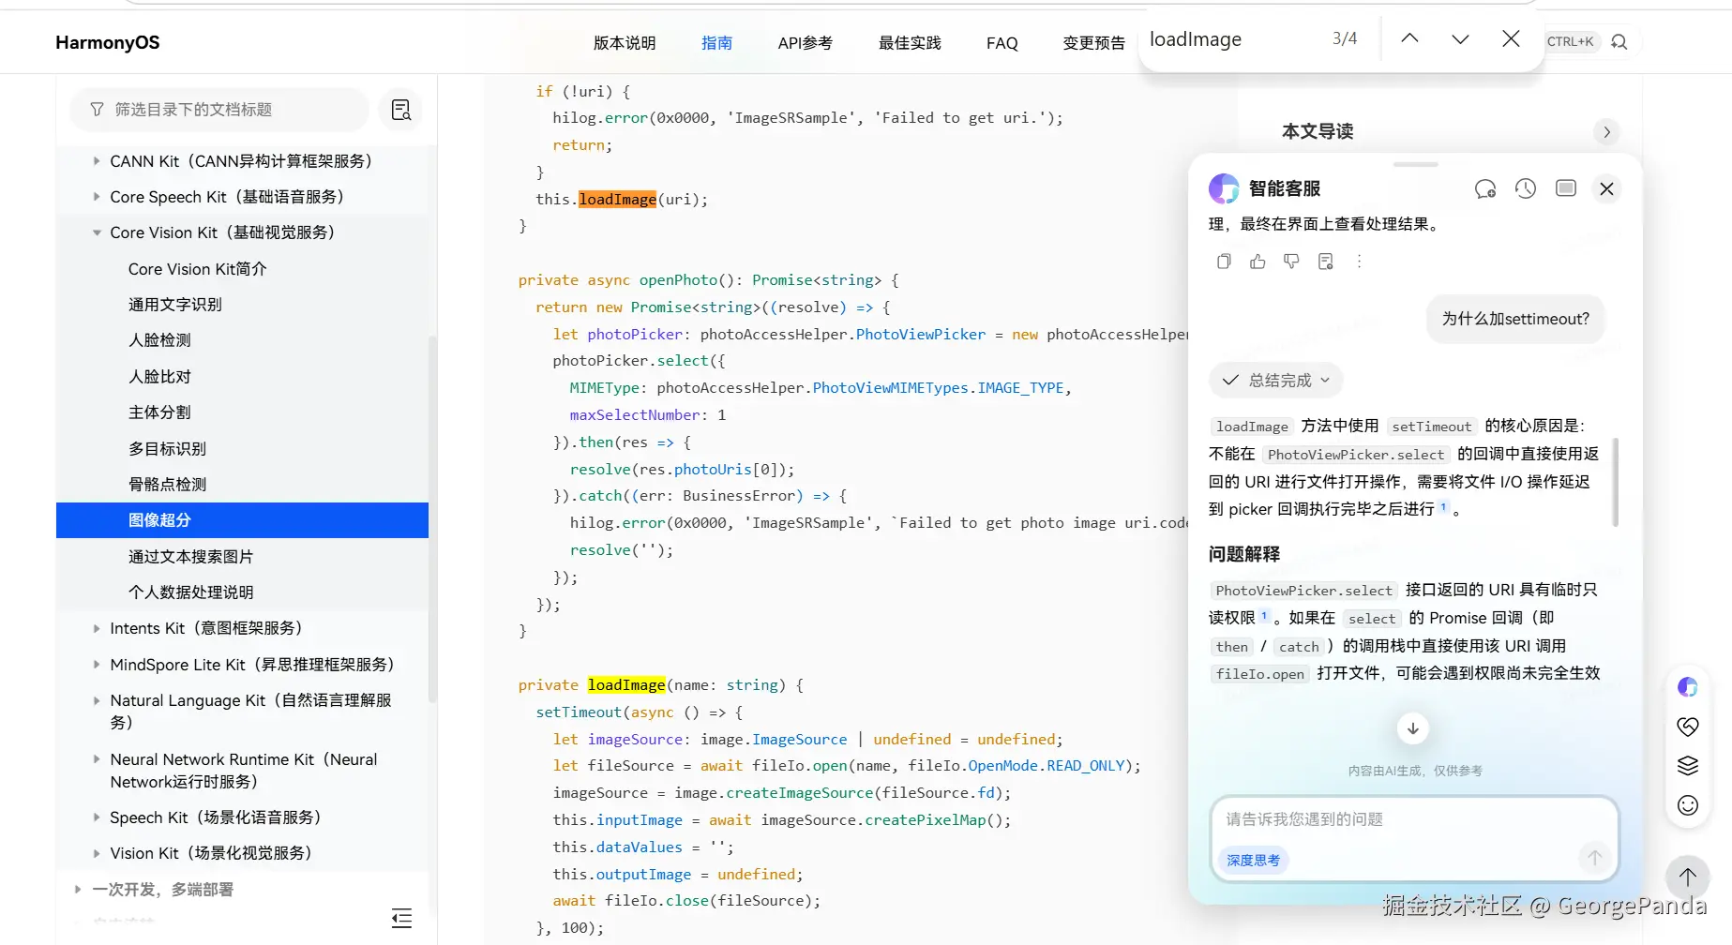Click the document list icon beside title filter

(401, 110)
